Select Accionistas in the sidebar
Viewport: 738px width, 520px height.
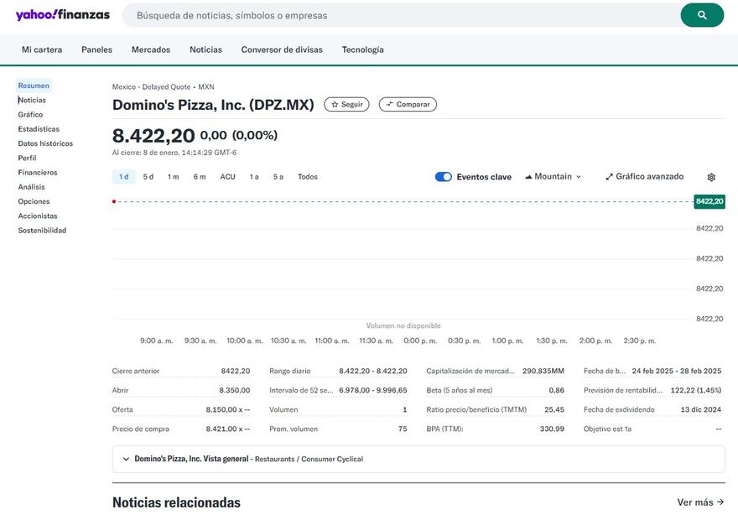[x=38, y=216]
